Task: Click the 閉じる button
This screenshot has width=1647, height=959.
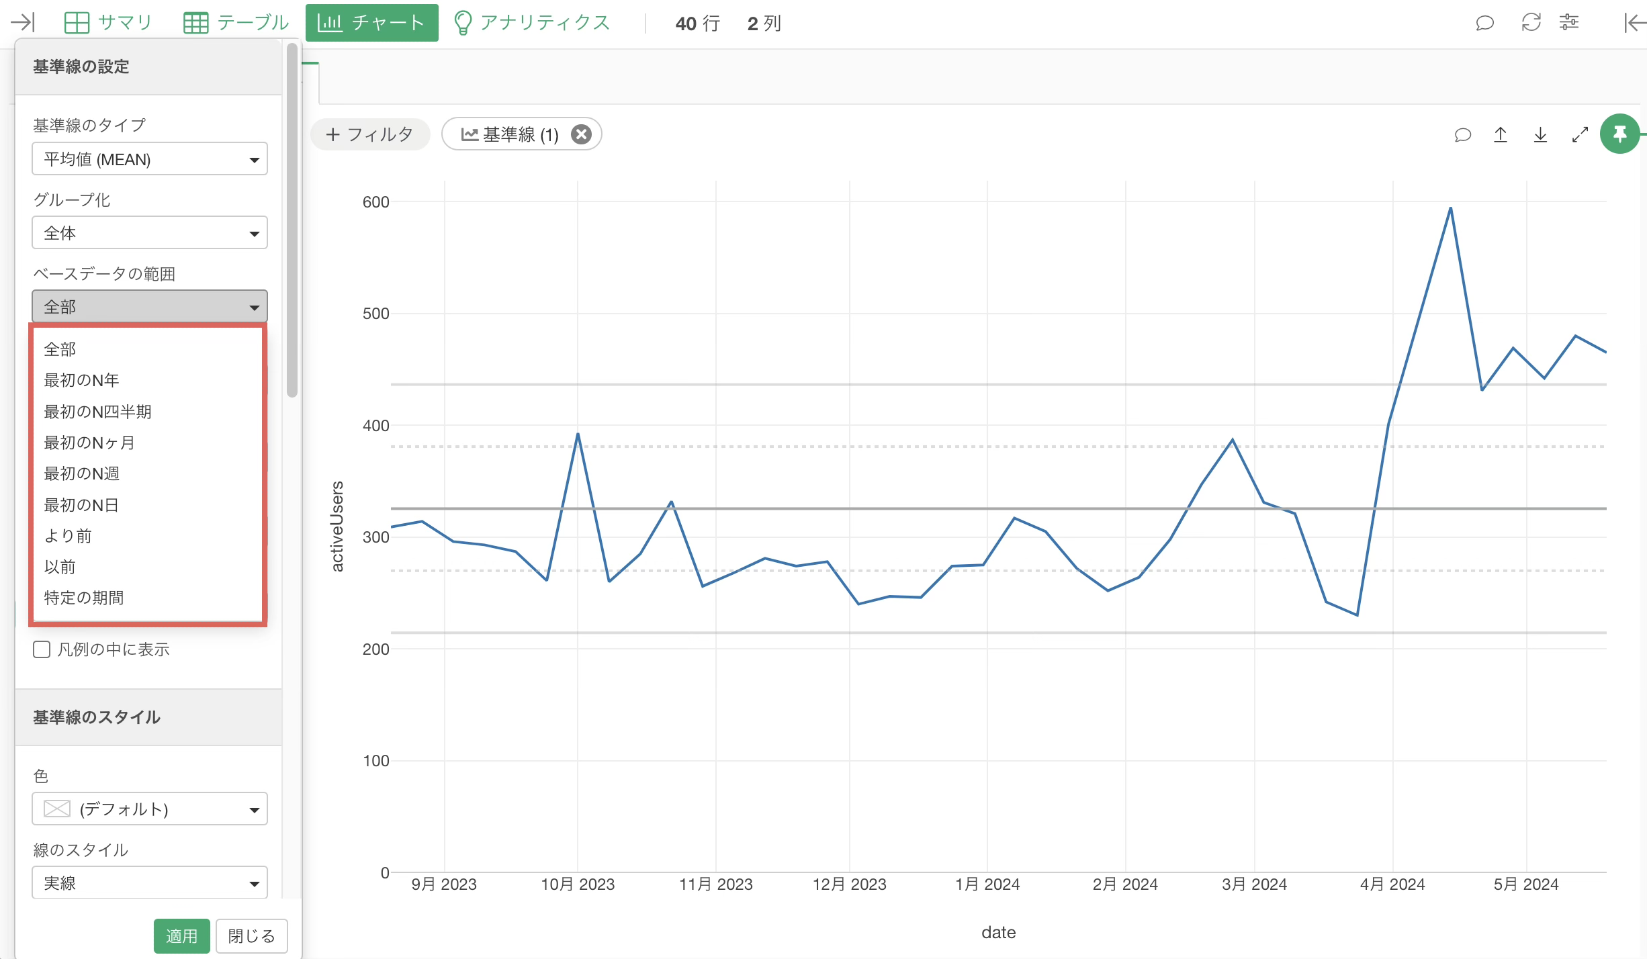Action: [251, 935]
